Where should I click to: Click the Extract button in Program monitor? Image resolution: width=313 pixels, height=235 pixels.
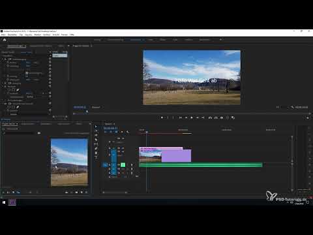(x=216, y=117)
